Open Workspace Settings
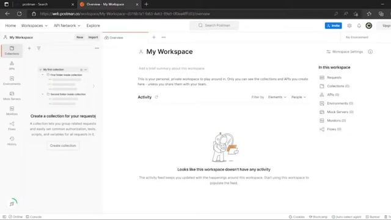This screenshot has width=391, height=220. [x=345, y=51]
